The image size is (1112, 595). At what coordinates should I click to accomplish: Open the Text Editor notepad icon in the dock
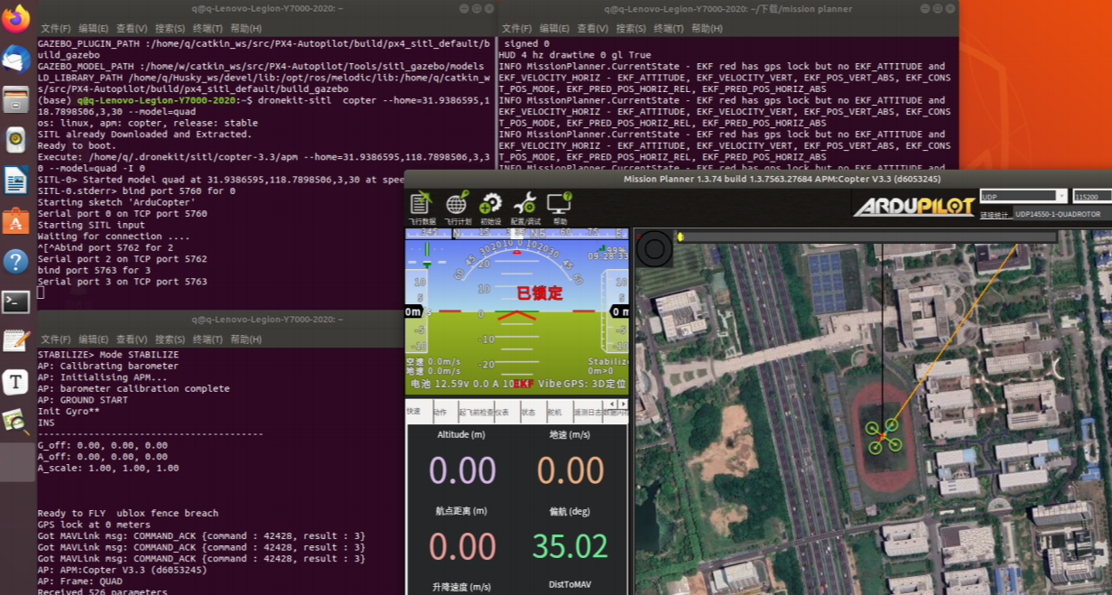tap(15, 341)
